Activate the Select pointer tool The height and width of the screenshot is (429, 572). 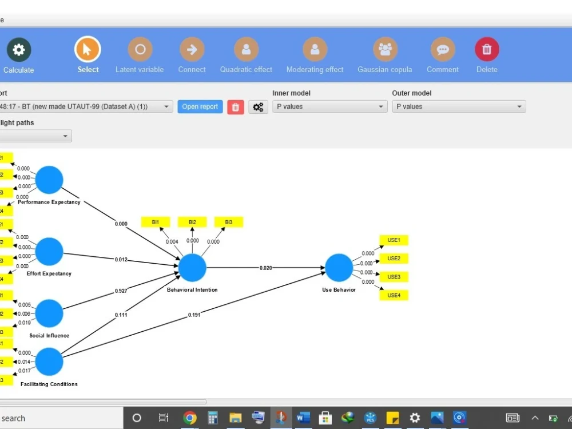click(88, 49)
